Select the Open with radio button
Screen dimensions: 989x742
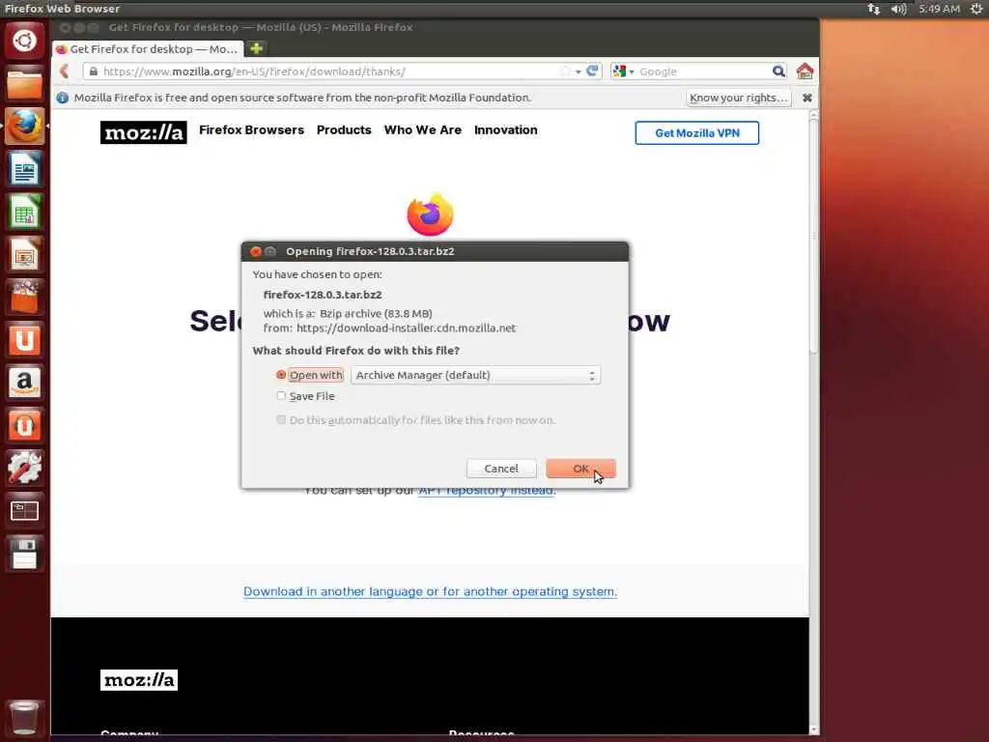(x=281, y=375)
